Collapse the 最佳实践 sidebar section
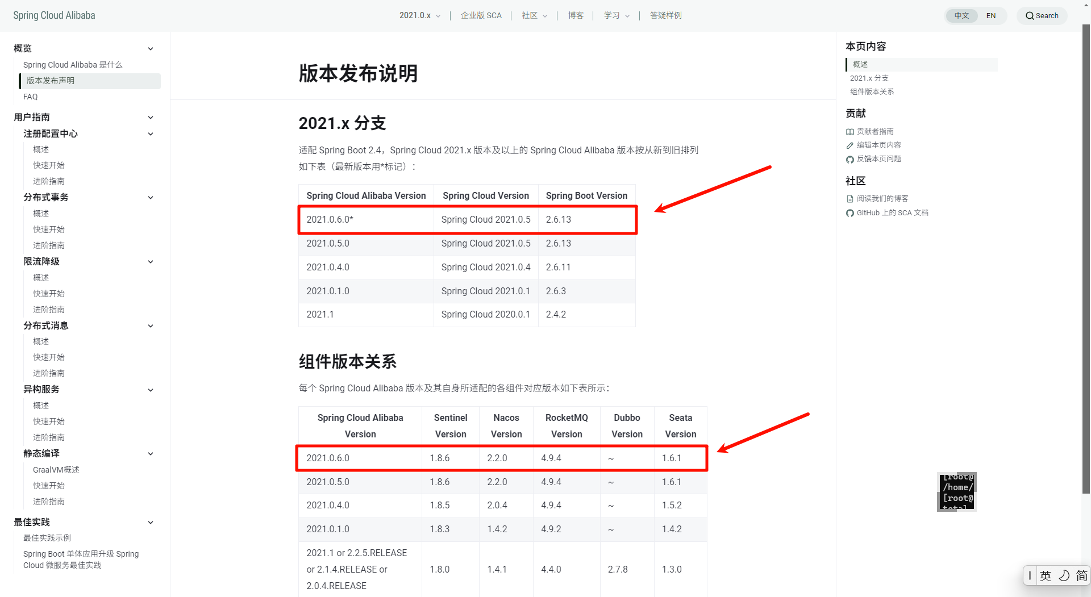The width and height of the screenshot is (1091, 597). click(151, 523)
